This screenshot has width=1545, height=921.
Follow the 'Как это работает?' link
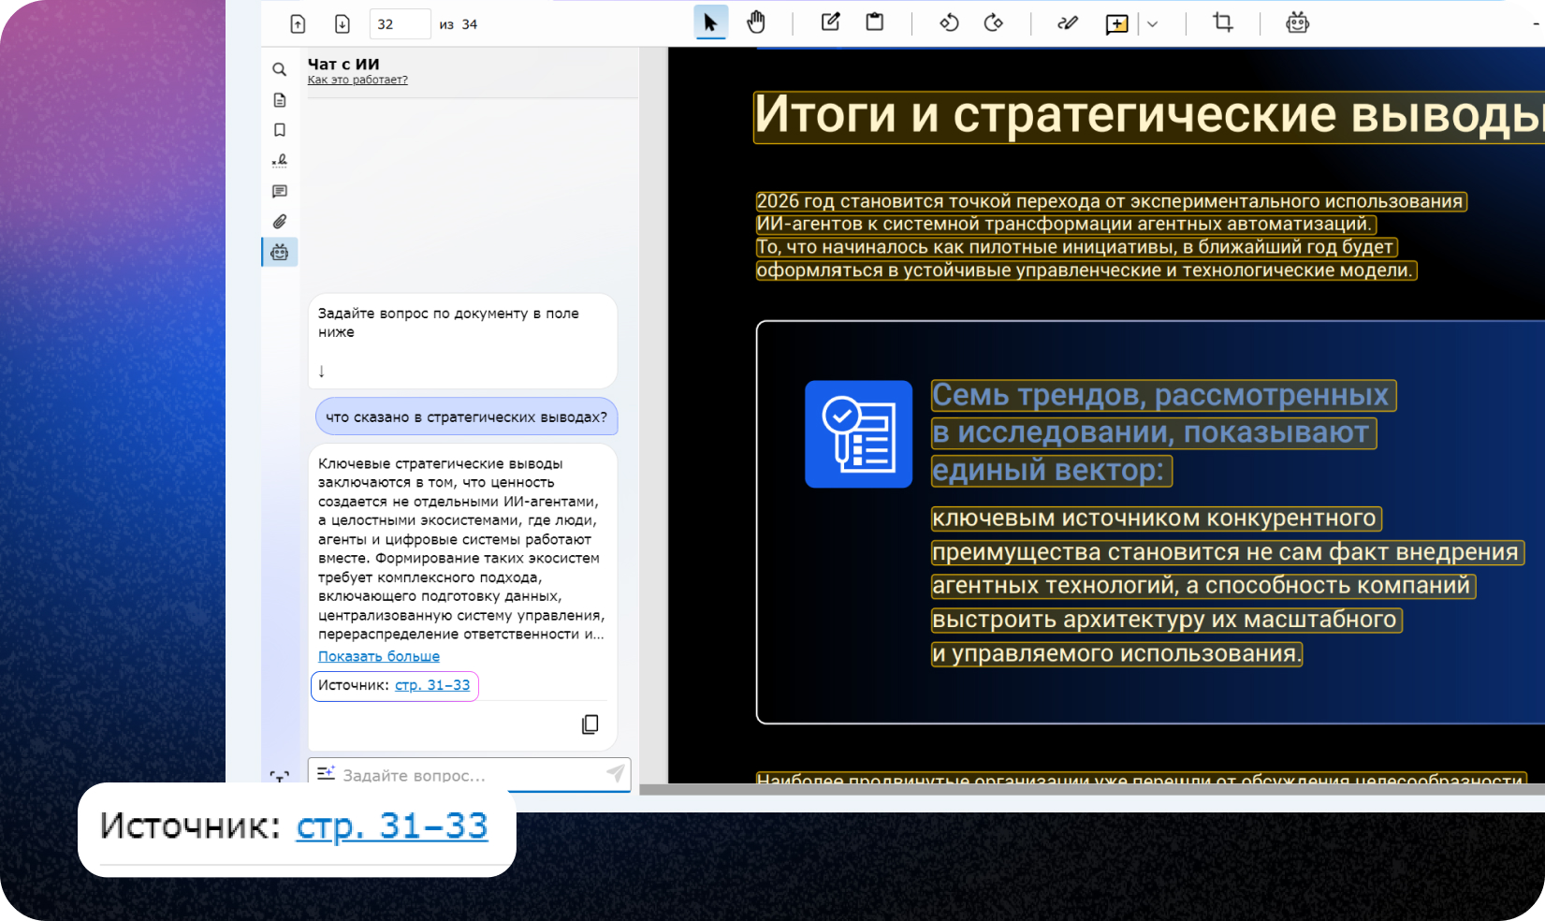(357, 80)
